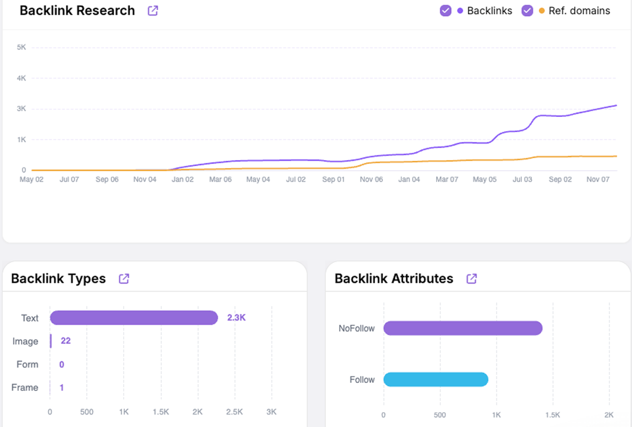This screenshot has height=427, width=632.
Task: Click the Image row label
Action: tap(25, 341)
